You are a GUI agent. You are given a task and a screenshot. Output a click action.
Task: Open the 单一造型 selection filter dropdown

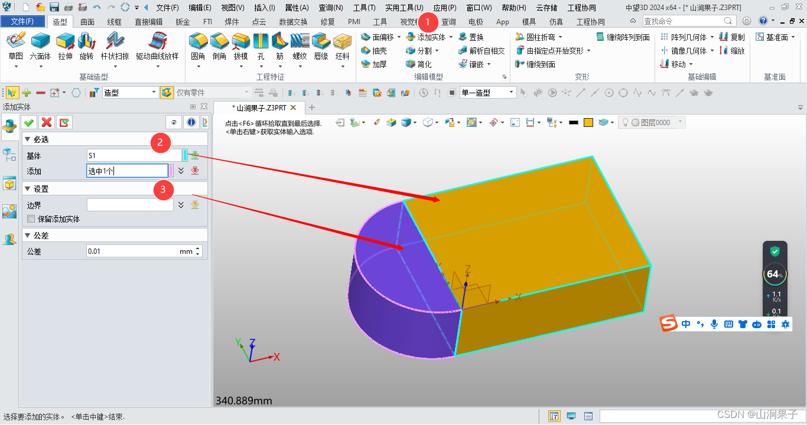pyautogui.click(x=512, y=92)
